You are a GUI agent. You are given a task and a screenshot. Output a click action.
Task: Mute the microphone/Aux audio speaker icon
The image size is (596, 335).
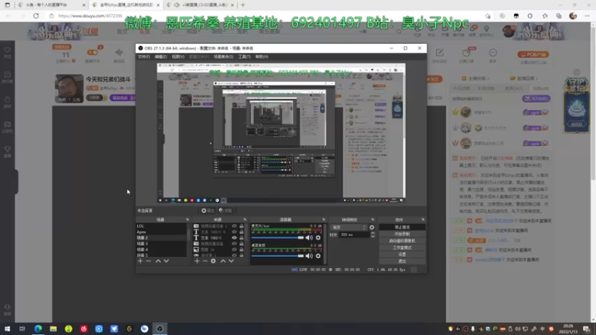[309, 237]
